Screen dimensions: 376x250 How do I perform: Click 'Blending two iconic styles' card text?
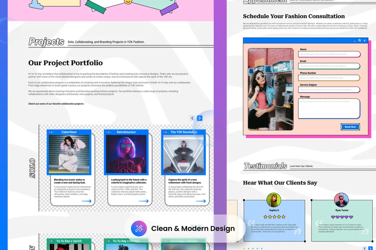[x=70, y=181]
